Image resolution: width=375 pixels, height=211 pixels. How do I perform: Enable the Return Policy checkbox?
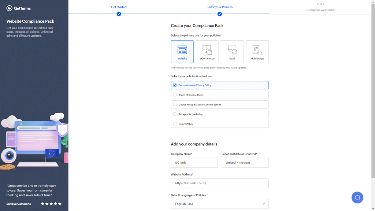pyautogui.click(x=175, y=124)
